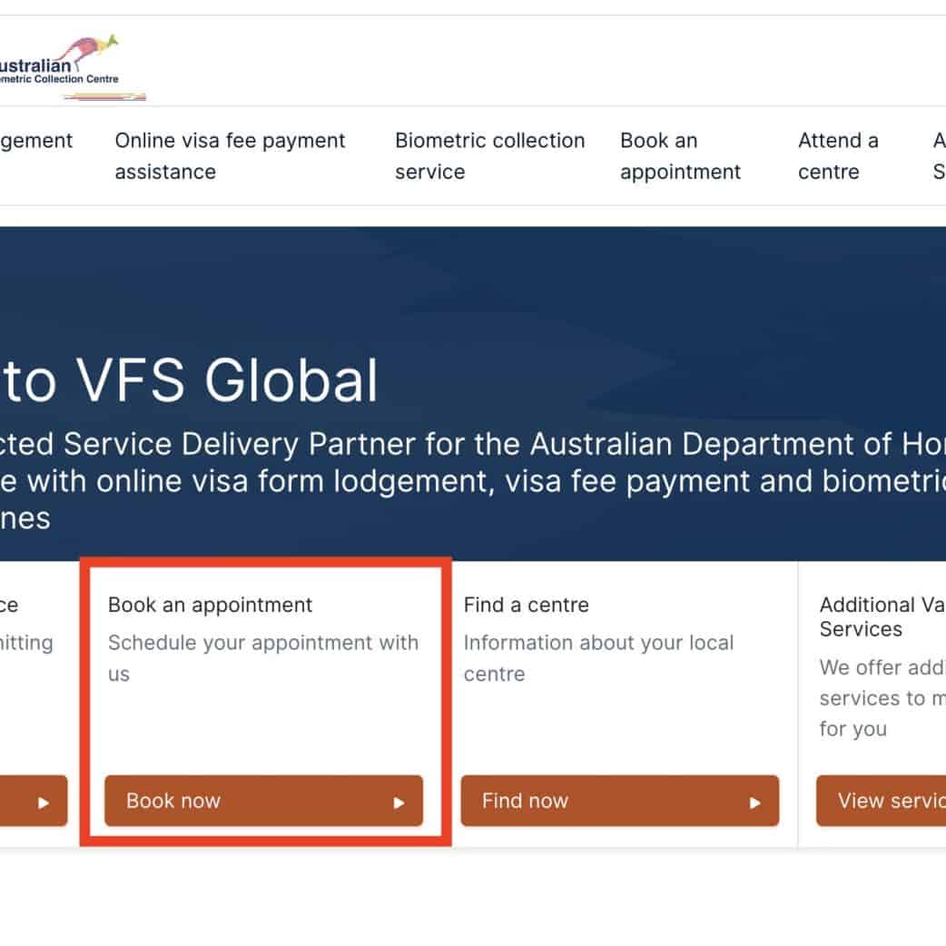This screenshot has width=946, height=946.
Task: Open Online visa fee payment assistance menu
Action: pyautogui.click(x=230, y=156)
